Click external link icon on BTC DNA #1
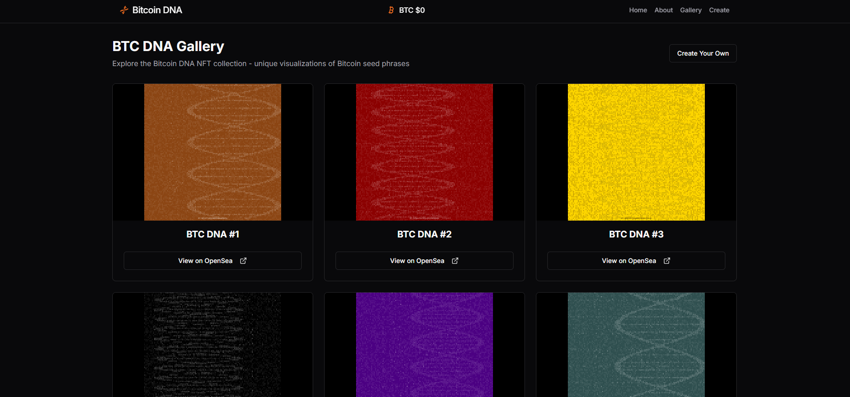The height and width of the screenshot is (397, 850). coord(243,261)
